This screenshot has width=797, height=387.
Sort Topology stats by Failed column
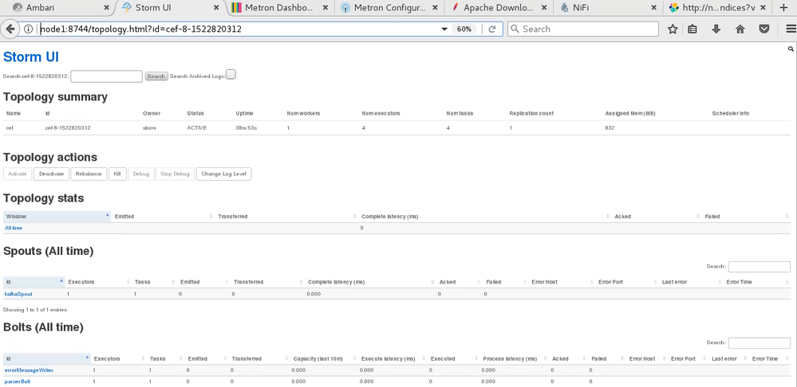tap(746, 217)
